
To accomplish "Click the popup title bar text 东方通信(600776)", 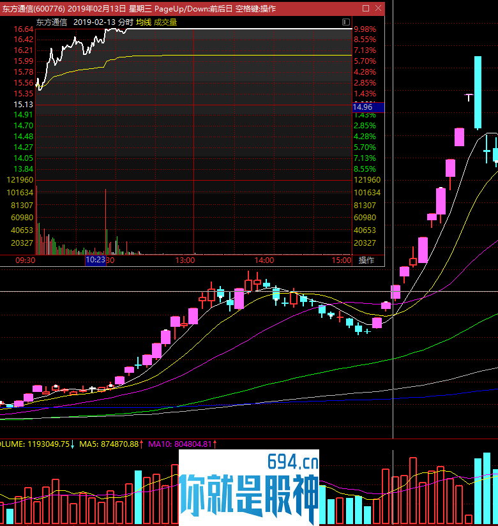I will 34,9.
